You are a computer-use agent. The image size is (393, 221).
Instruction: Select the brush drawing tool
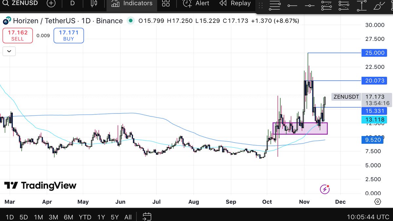379,6
